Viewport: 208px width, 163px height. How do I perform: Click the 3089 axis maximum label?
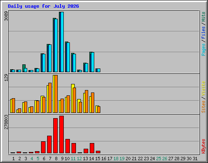pyautogui.click(x=6, y=16)
